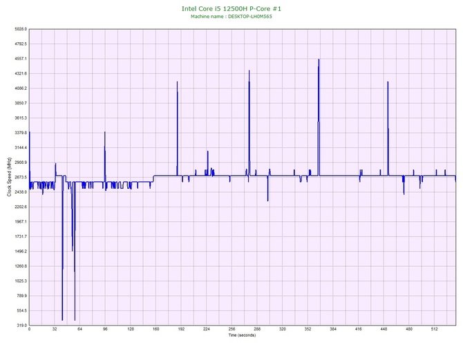Click the 2438.0 y-axis value
This screenshot has height=347, width=463.
click(21, 192)
